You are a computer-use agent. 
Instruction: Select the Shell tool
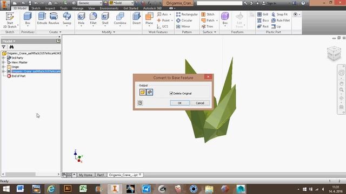click(105, 18)
